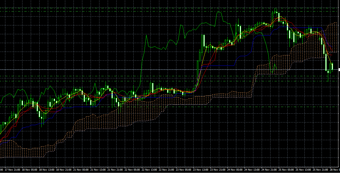Click the '22 Nov 13:00' time label
The height and width of the screenshot is (173, 340).
click(149, 170)
